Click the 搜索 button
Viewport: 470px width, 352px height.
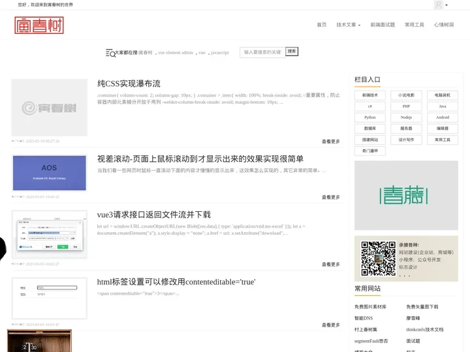[292, 51]
